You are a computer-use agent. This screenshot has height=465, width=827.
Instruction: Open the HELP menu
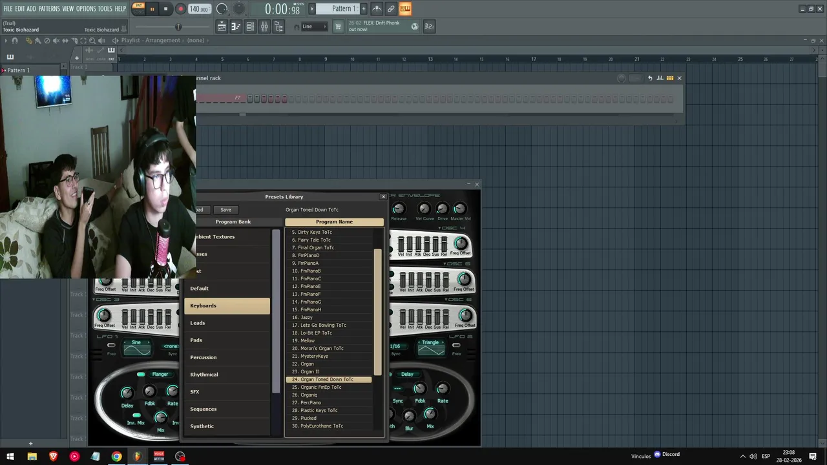121,8
